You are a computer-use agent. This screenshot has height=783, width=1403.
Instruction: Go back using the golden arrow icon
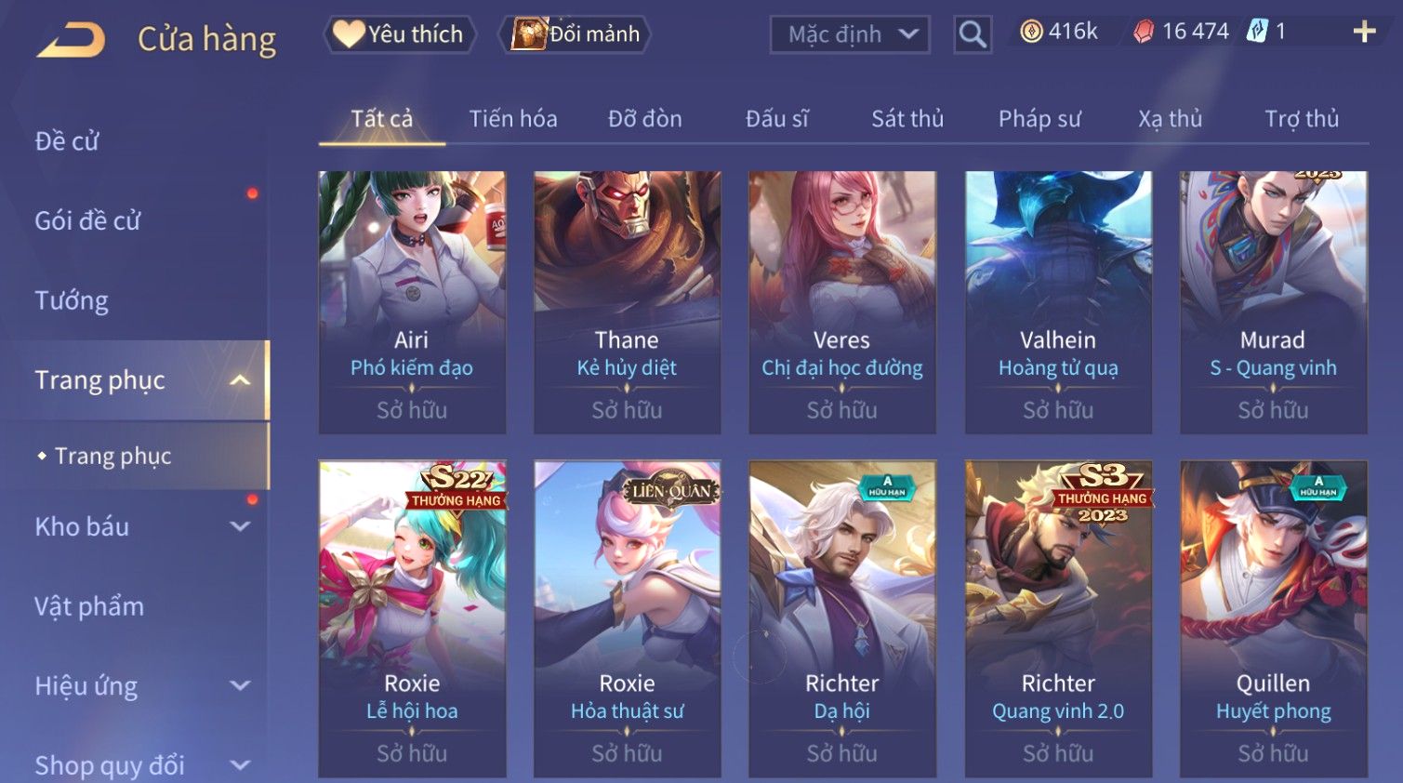(x=72, y=41)
